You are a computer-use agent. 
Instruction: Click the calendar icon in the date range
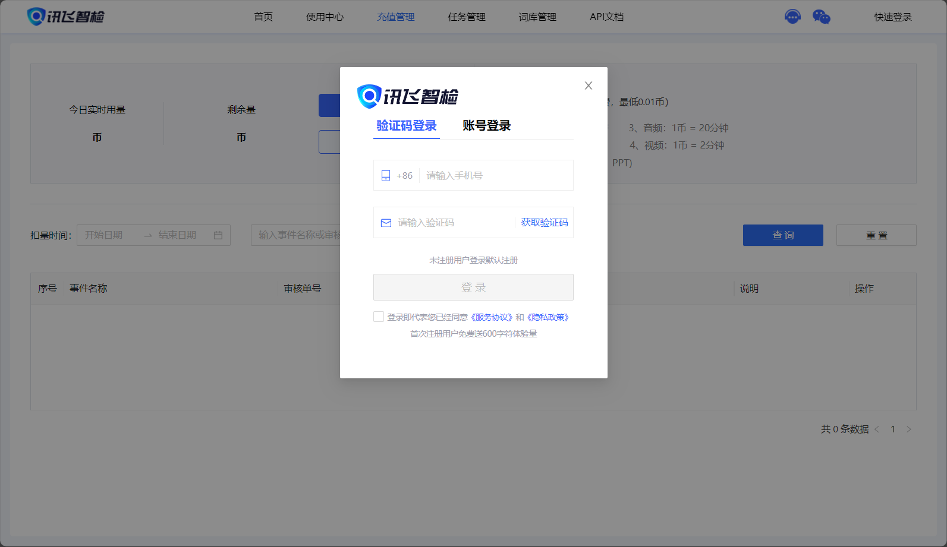tap(218, 235)
